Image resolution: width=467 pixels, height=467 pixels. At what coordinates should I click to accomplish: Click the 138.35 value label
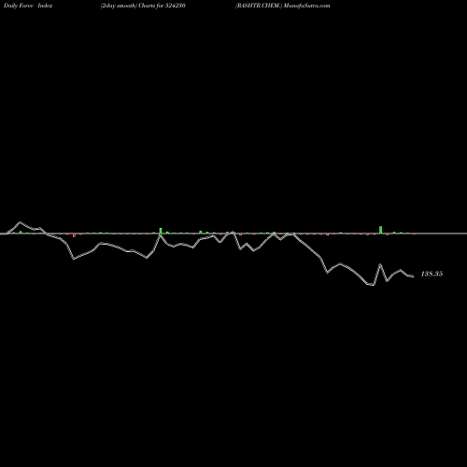(x=432, y=274)
